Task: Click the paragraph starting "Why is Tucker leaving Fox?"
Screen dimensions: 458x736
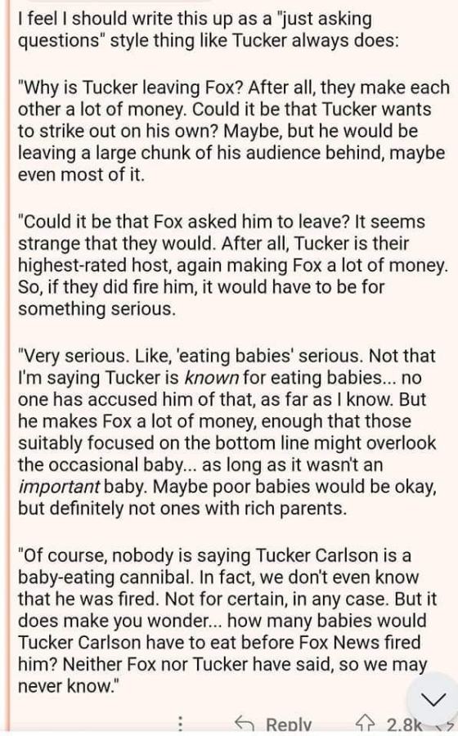Action: (x=234, y=131)
